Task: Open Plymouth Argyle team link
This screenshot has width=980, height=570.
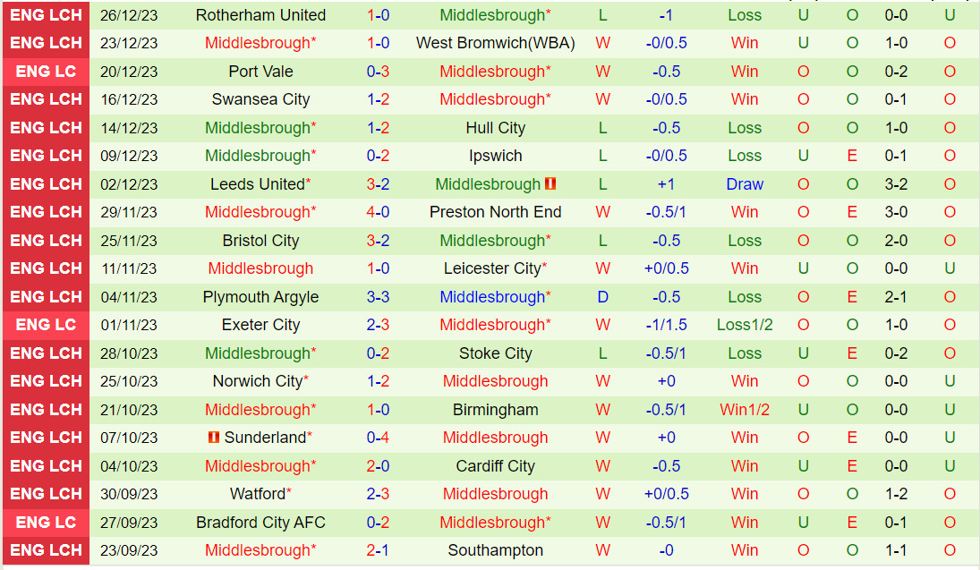Action: [x=260, y=297]
